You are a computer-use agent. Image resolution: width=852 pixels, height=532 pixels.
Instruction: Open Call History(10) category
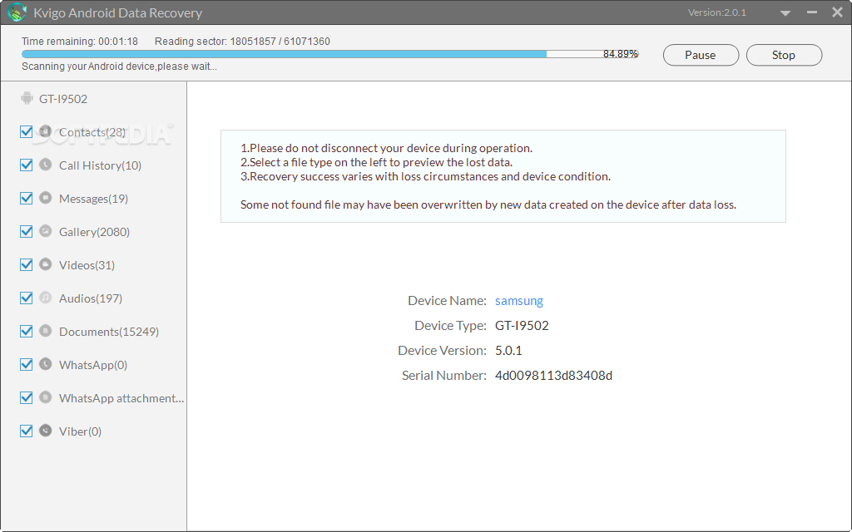coord(100,165)
